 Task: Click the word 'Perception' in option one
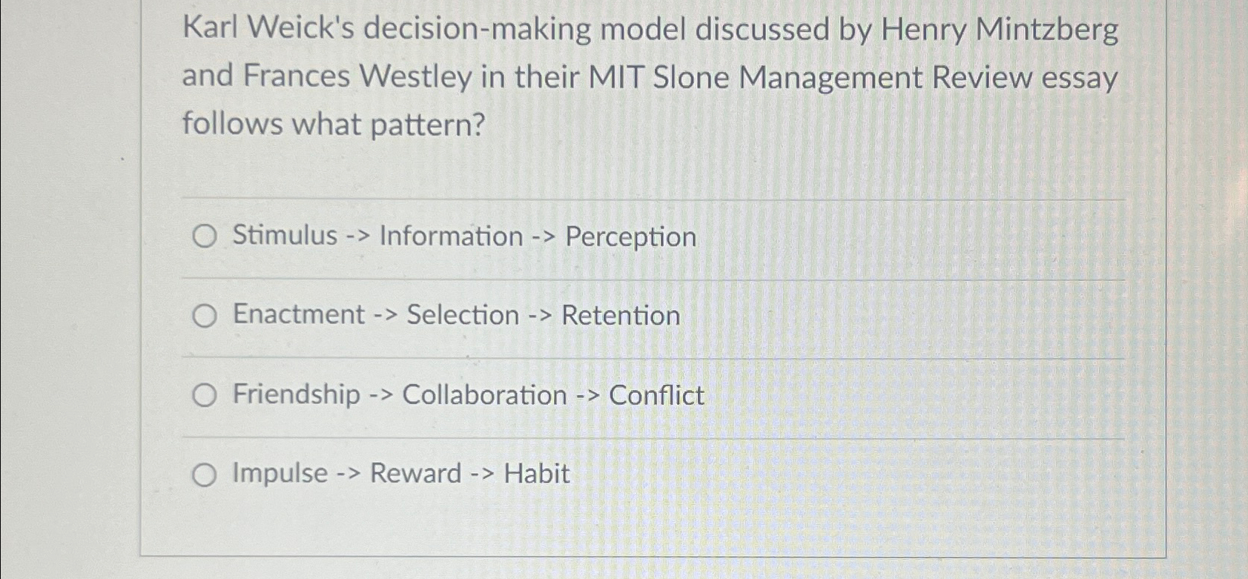pyautogui.click(x=632, y=236)
